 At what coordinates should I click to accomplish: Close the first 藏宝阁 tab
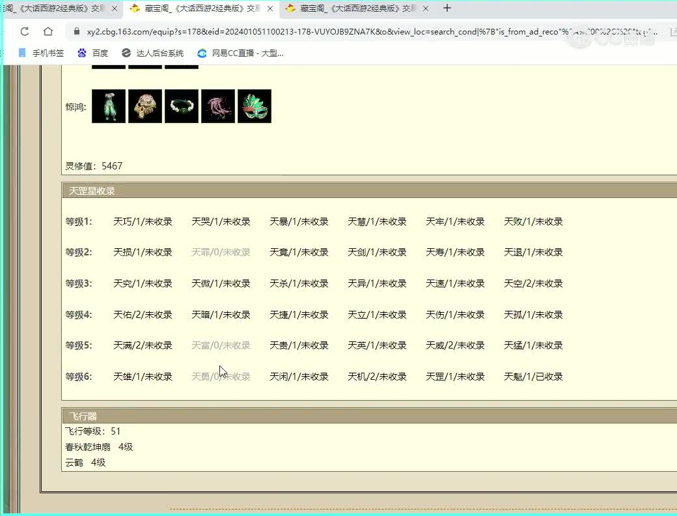[x=115, y=8]
